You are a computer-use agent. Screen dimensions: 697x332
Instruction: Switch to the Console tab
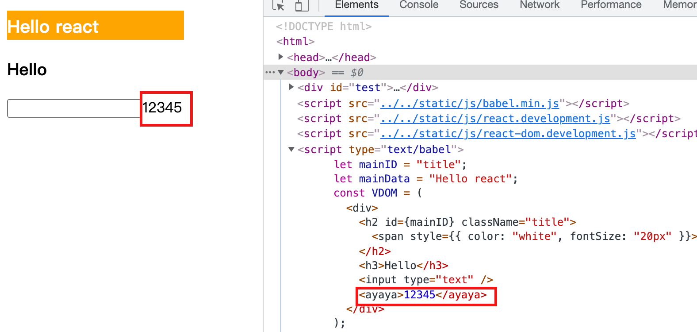419,5
